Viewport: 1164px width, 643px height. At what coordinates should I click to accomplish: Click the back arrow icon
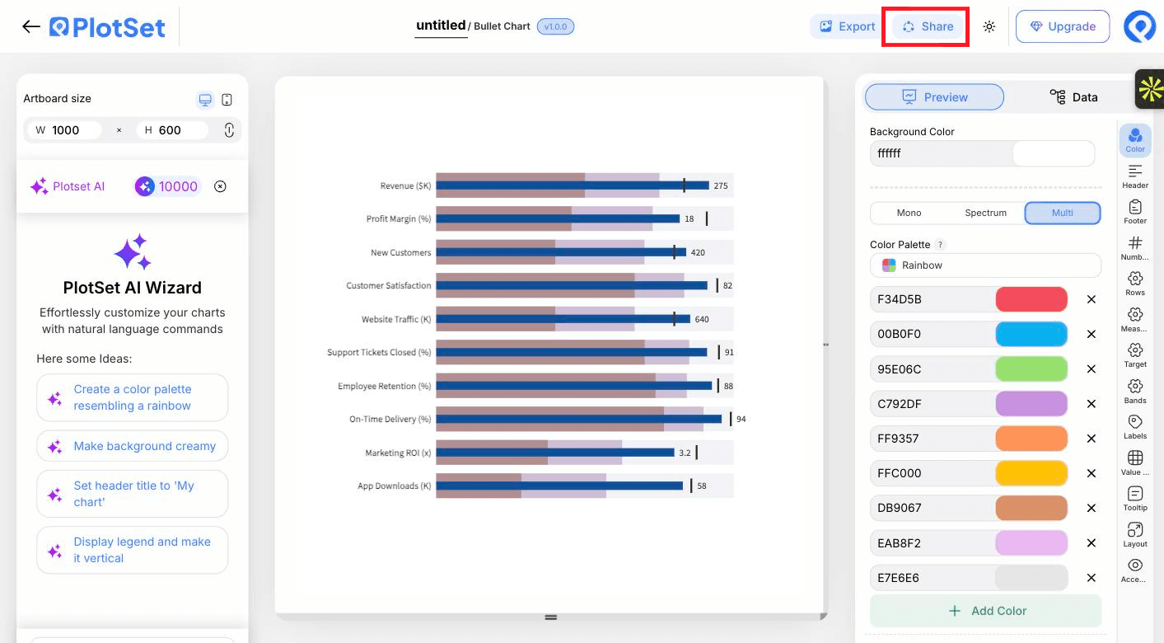click(x=31, y=26)
